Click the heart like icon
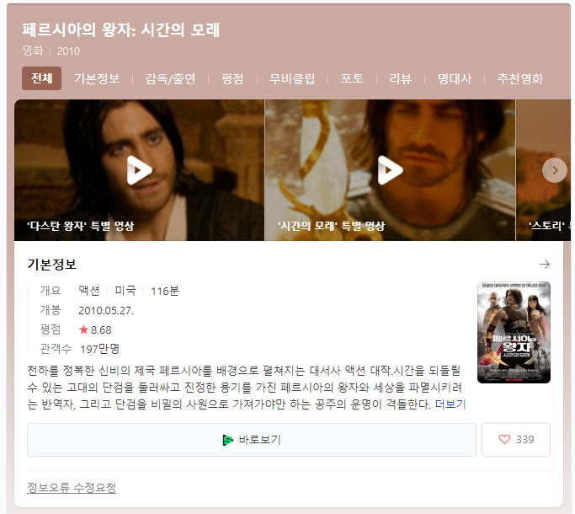 [x=504, y=439]
